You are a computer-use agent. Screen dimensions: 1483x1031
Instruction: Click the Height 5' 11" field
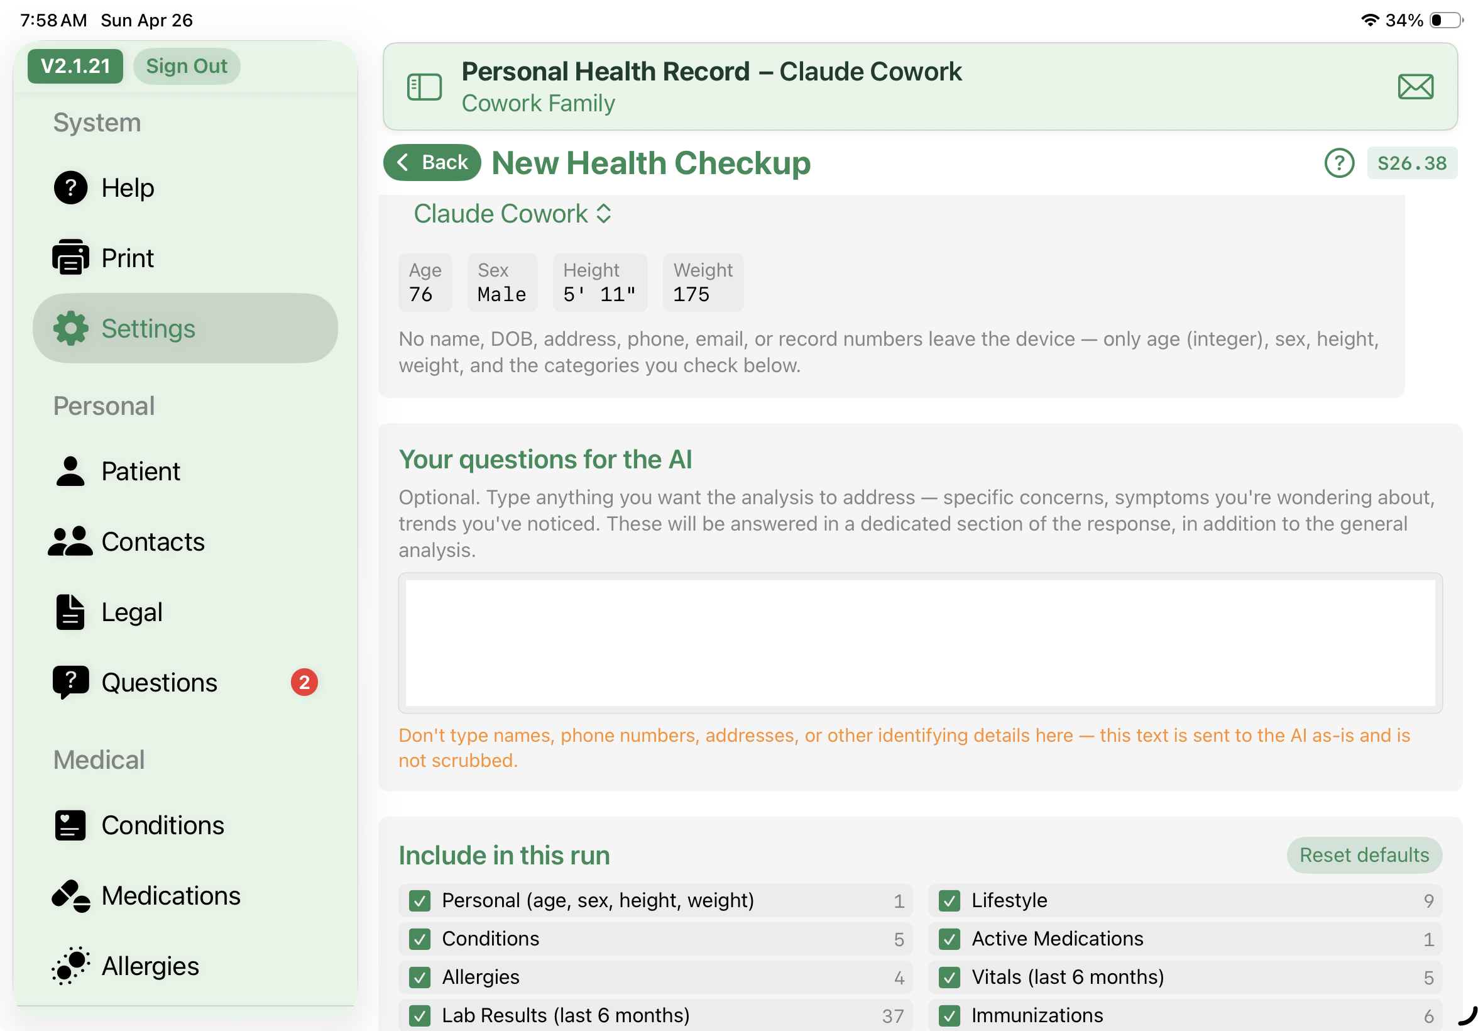(x=599, y=282)
